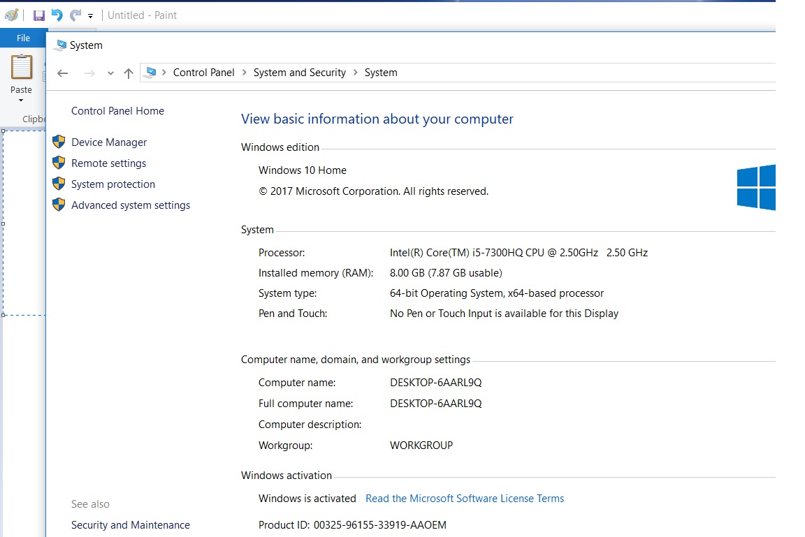Click the shield icon beside System protection
Screen dimensions: 805x537
click(59, 184)
